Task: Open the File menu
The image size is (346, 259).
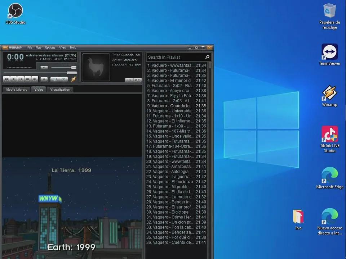Action: tap(30, 47)
